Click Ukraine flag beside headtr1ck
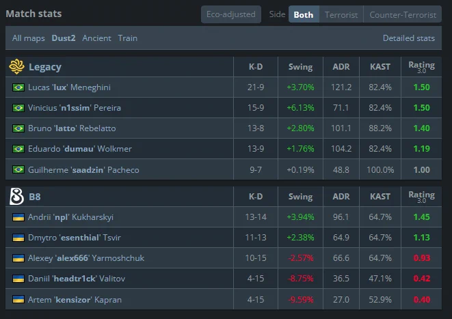452x319 pixels. 18,279
